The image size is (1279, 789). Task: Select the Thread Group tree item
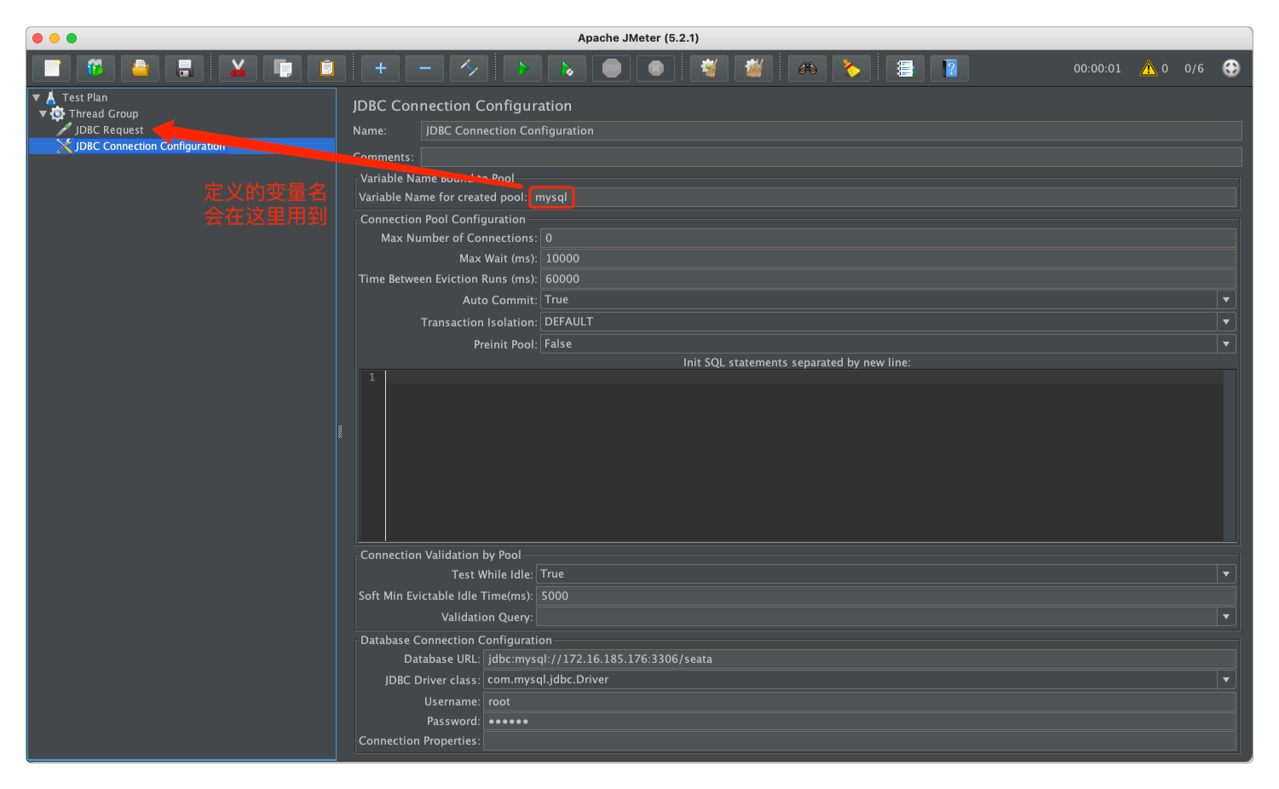pos(103,113)
